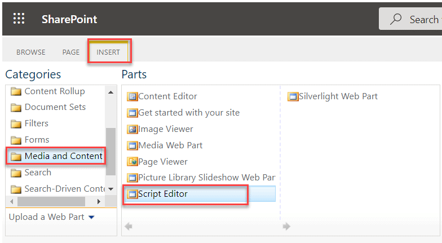Screen dimensions: 442x243
Task: Select the Filters category
Action: (36, 123)
